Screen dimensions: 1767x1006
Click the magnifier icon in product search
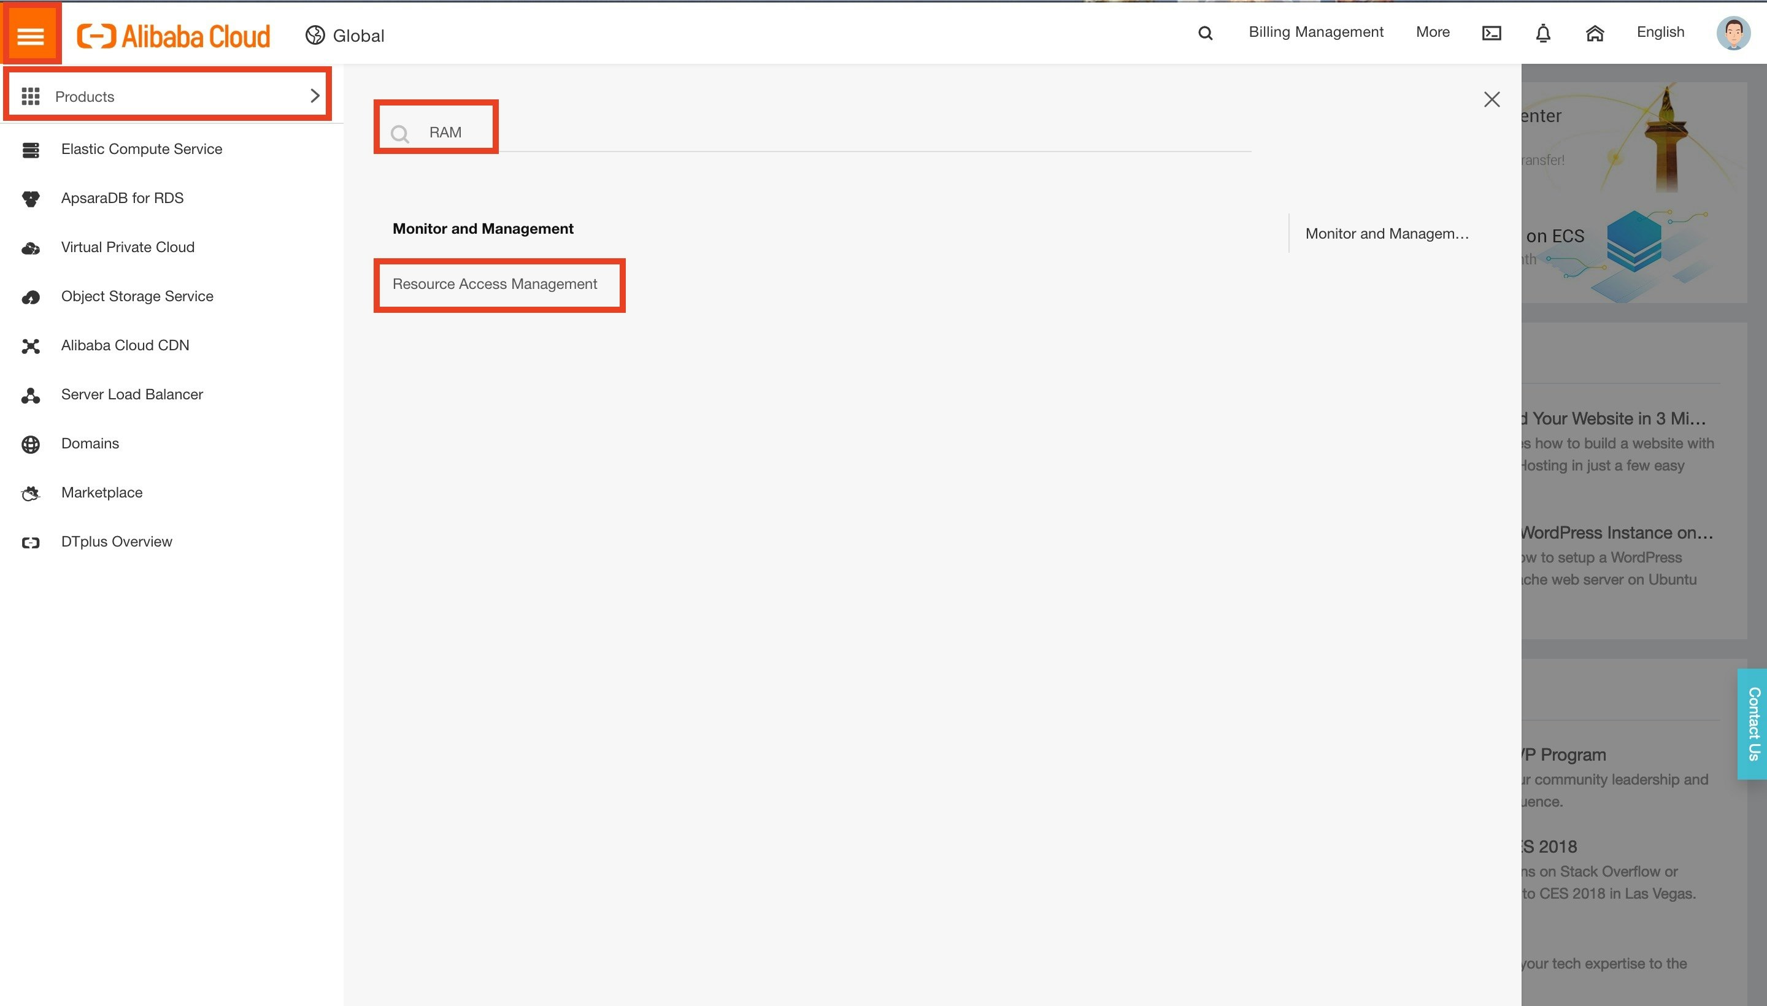click(x=399, y=133)
